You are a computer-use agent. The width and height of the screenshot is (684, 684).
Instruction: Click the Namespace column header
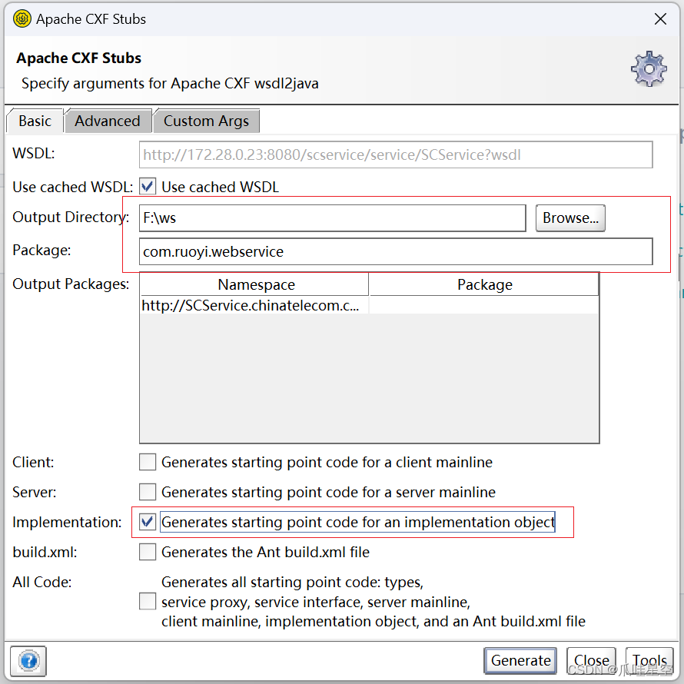[x=254, y=285]
